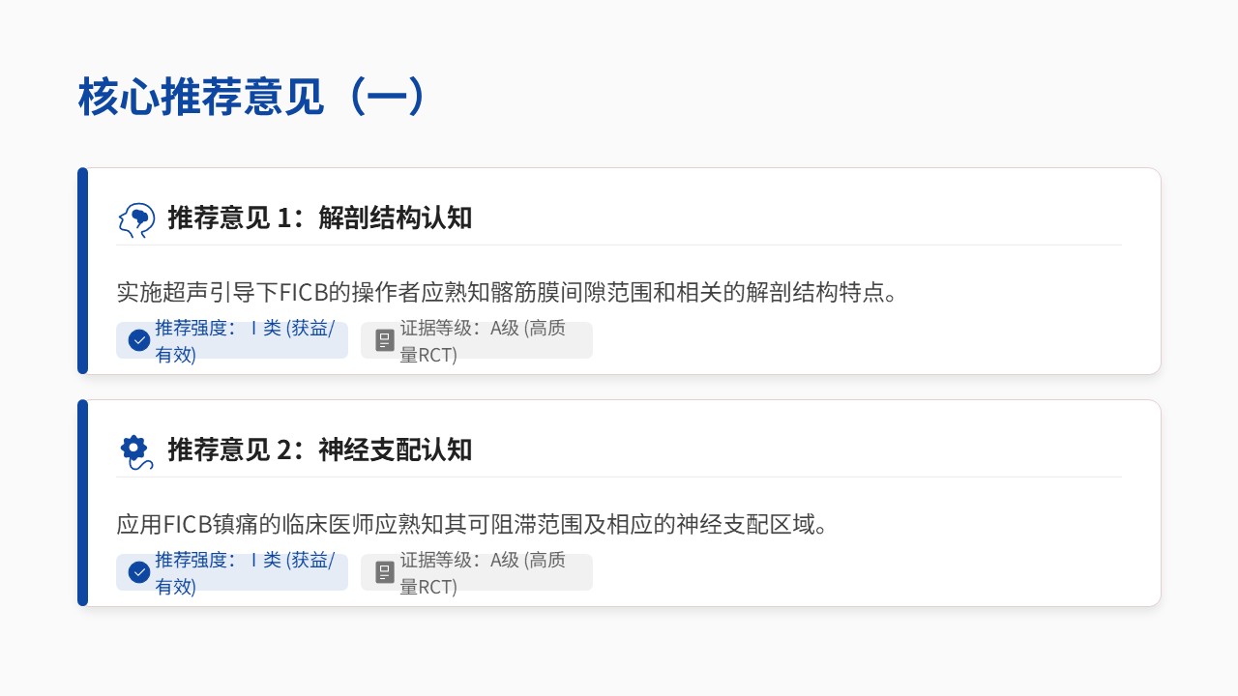Click the document icon in the first card
Viewport: 1238px width, 696px height.
coord(385,340)
